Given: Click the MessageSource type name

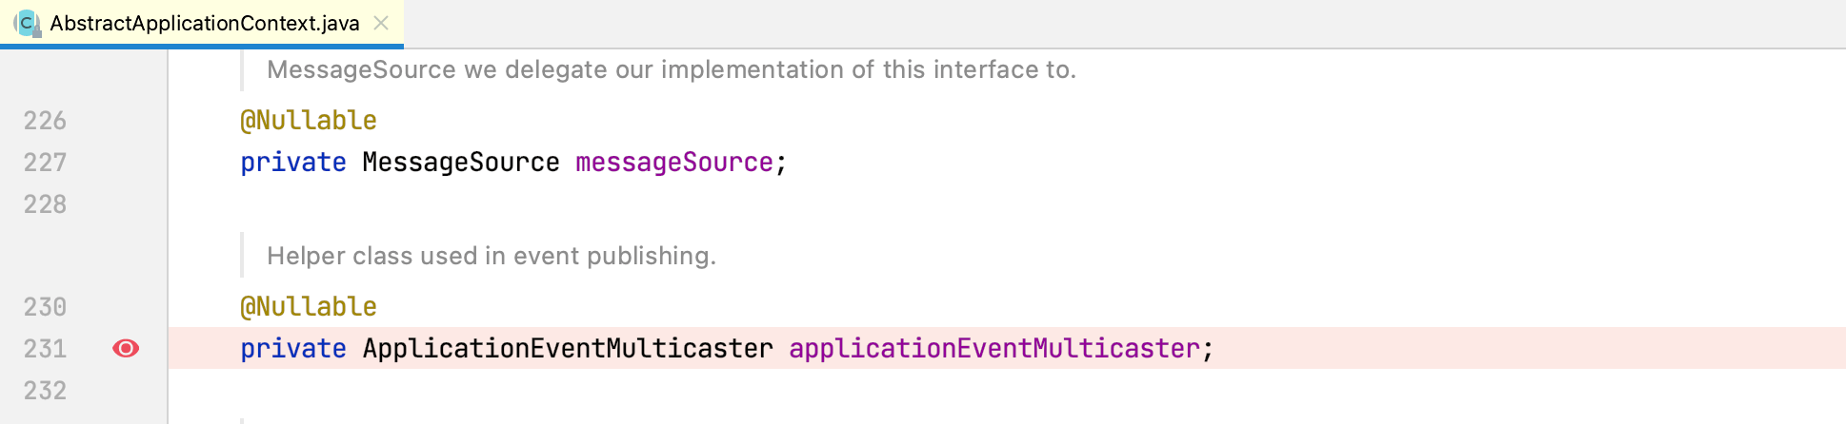Looking at the screenshot, I should [461, 163].
